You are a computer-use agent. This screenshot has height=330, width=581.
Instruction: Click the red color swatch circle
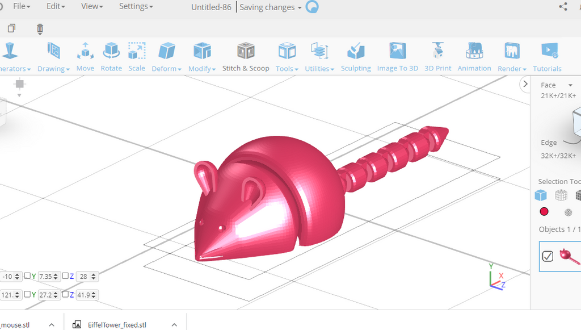(544, 212)
